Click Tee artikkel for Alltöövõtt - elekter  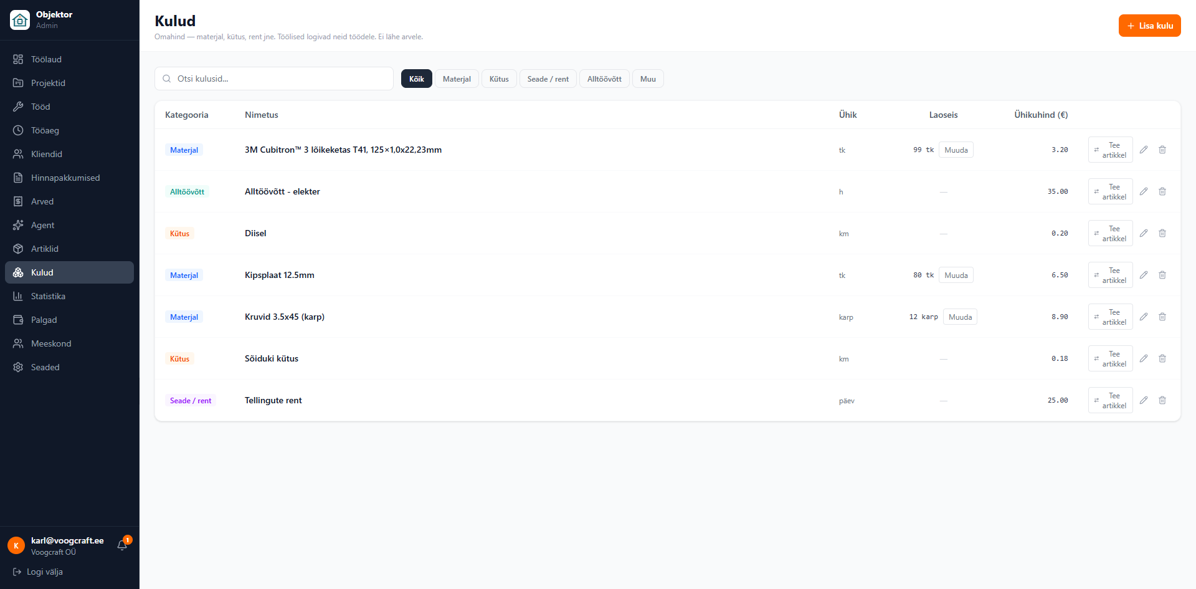[1111, 191]
